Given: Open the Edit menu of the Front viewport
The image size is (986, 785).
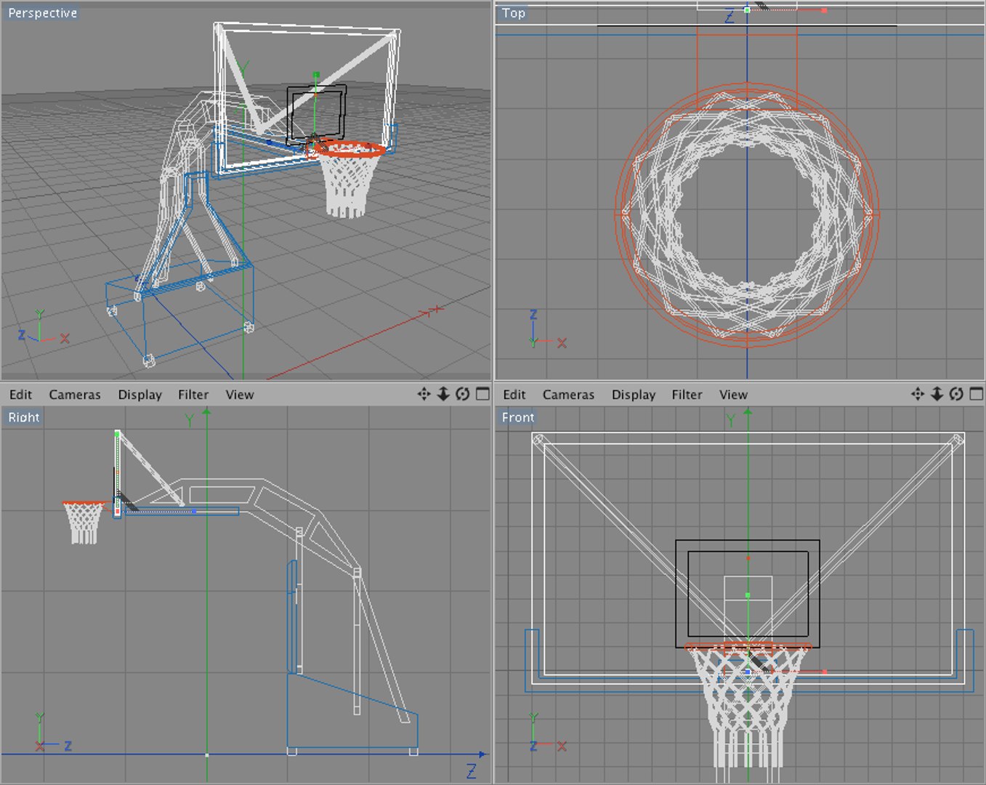Looking at the screenshot, I should [x=514, y=395].
